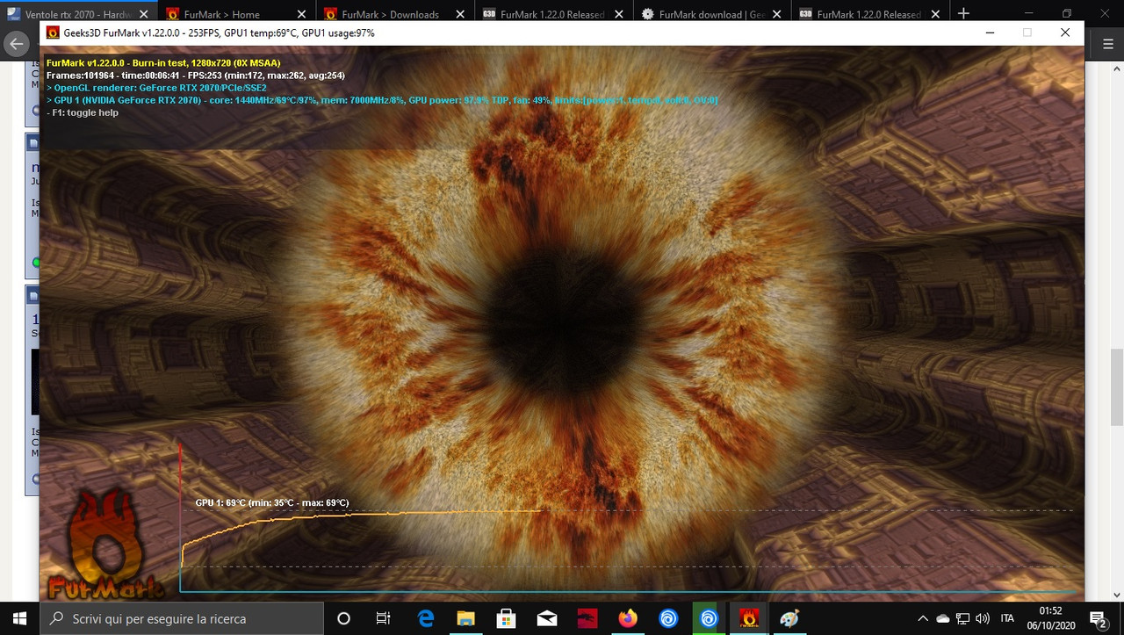Open File Explorer from the taskbar
Screen dimensions: 1124x635
point(465,618)
